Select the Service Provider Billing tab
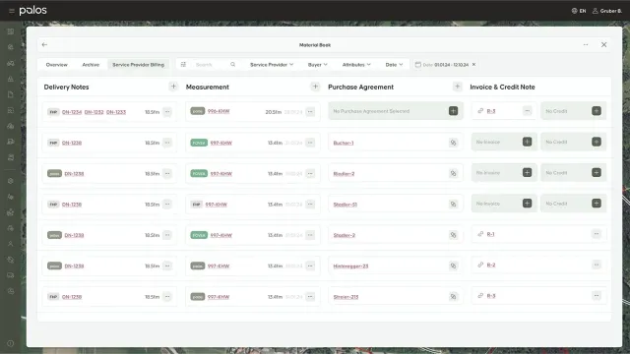The image size is (630, 354). (138, 65)
